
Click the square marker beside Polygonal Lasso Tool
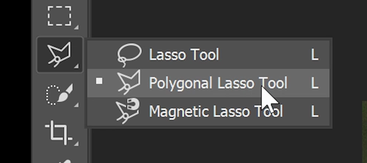[x=99, y=81]
